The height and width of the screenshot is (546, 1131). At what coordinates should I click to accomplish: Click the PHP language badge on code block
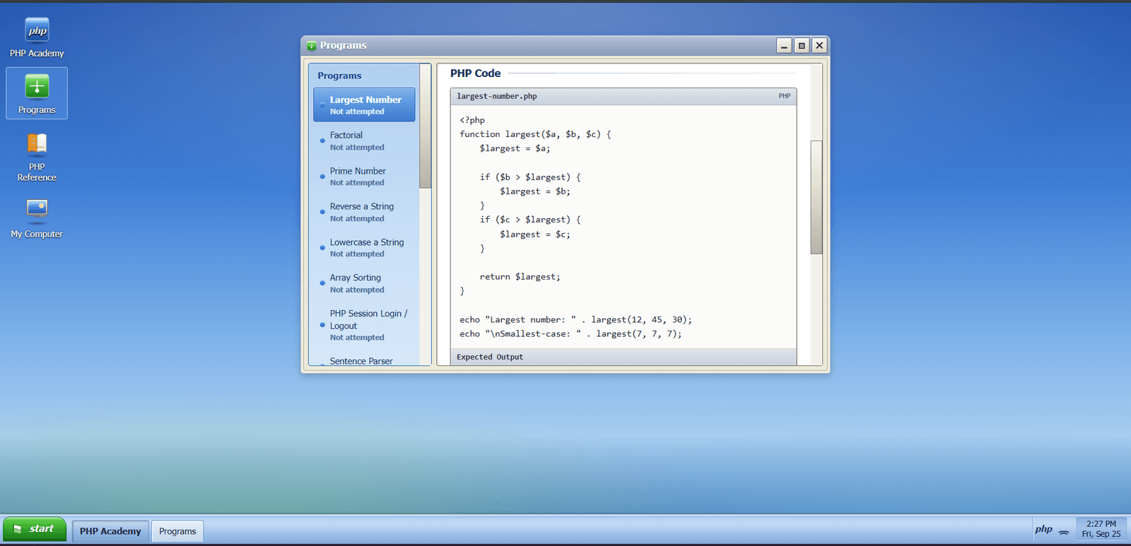click(785, 96)
